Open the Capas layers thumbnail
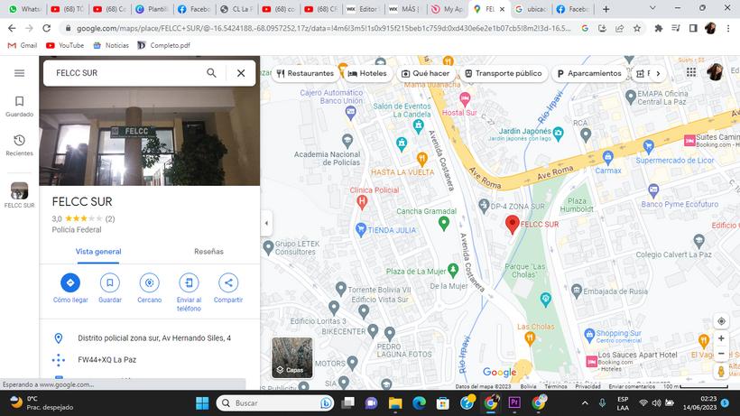This screenshot has width=740, height=416. coord(292,357)
